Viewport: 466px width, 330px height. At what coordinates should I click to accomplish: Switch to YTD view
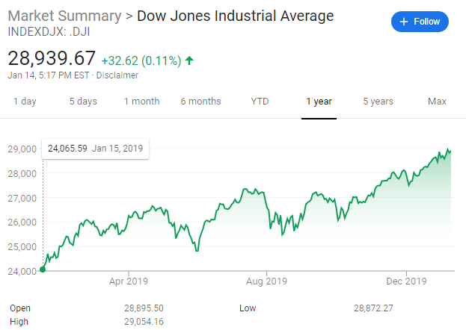(x=260, y=102)
